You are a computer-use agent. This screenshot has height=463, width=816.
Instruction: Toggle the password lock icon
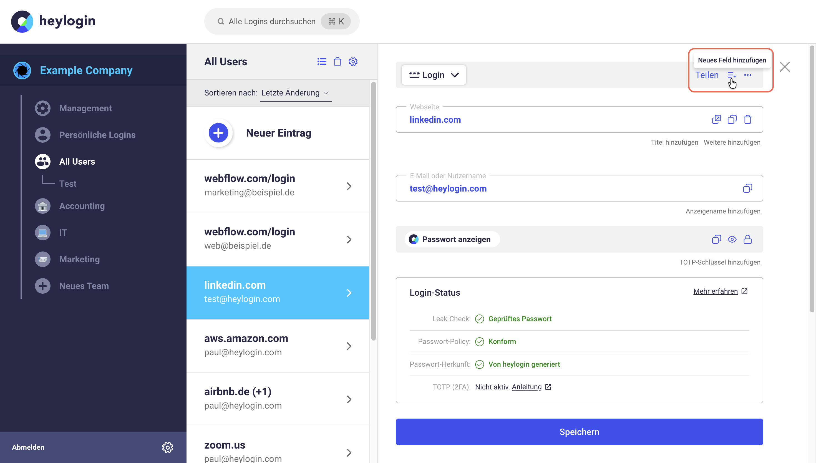coord(748,239)
